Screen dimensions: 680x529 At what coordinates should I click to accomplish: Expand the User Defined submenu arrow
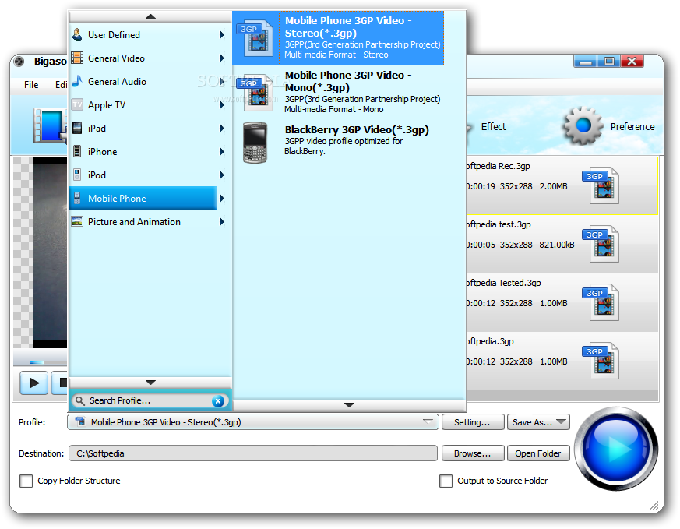tap(222, 35)
